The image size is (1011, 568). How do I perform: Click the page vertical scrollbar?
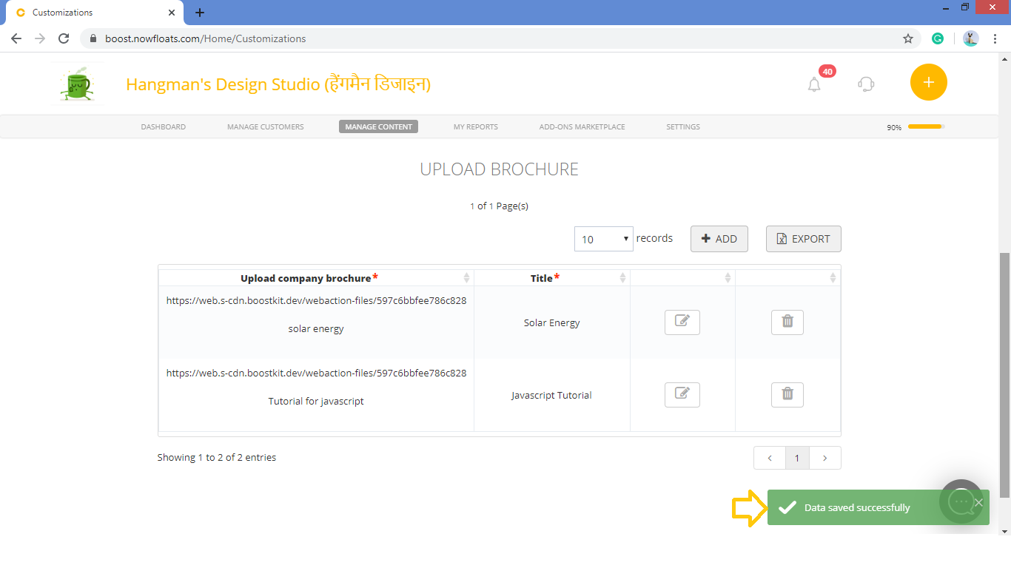point(1004,375)
